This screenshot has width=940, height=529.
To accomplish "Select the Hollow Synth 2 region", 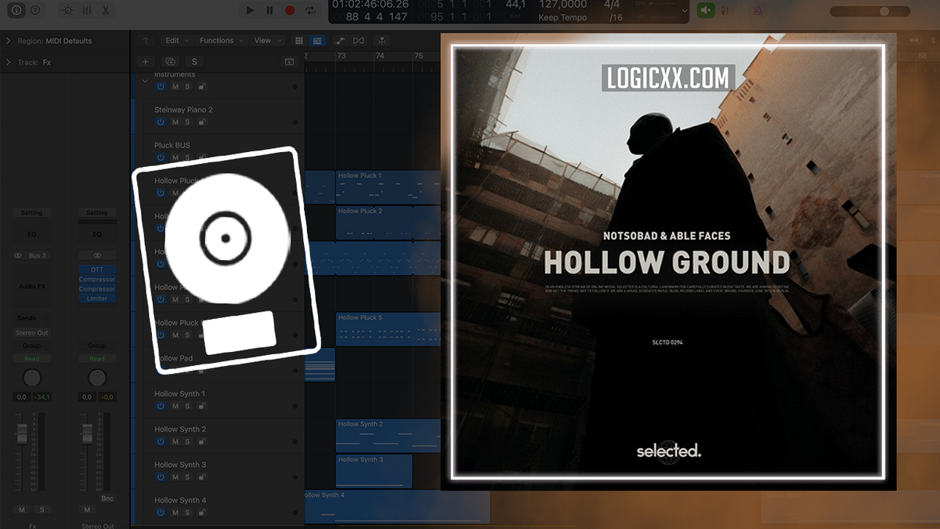I will click(388, 433).
